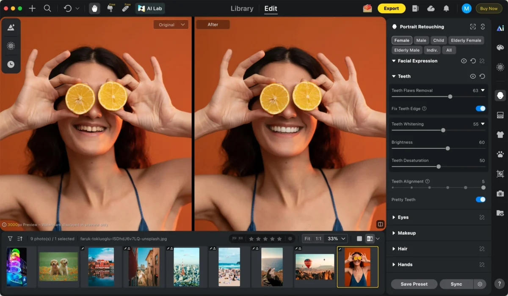
Task: Click the Save Preset button
Action: coord(414,284)
